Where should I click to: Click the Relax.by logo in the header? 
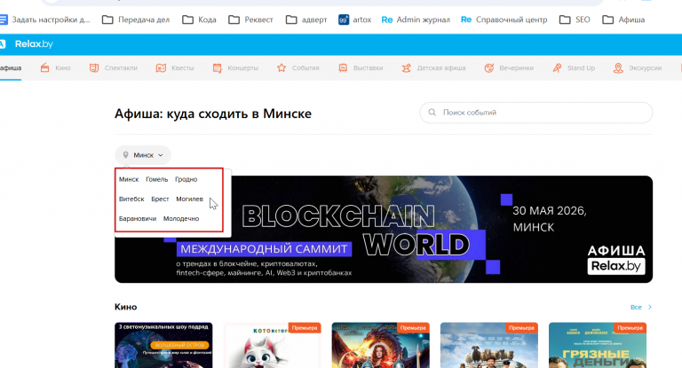pos(34,43)
